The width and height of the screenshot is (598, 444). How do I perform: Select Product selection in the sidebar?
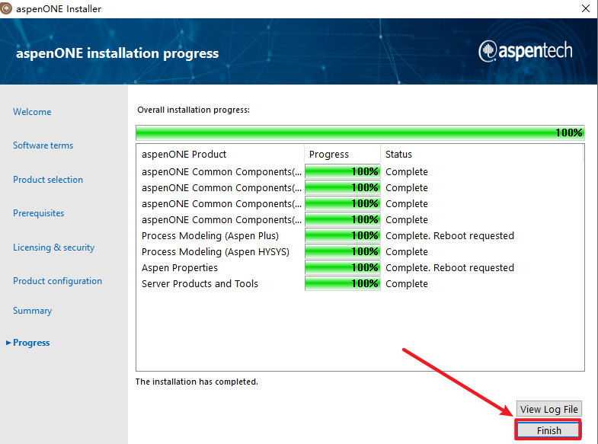click(x=48, y=180)
